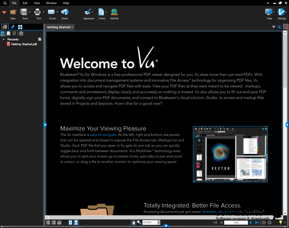
Task: Click the vertical scrollbar up arrow
Action: pos(285,33)
